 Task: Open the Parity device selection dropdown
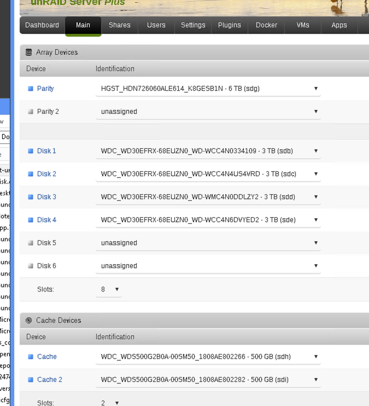(x=208, y=89)
